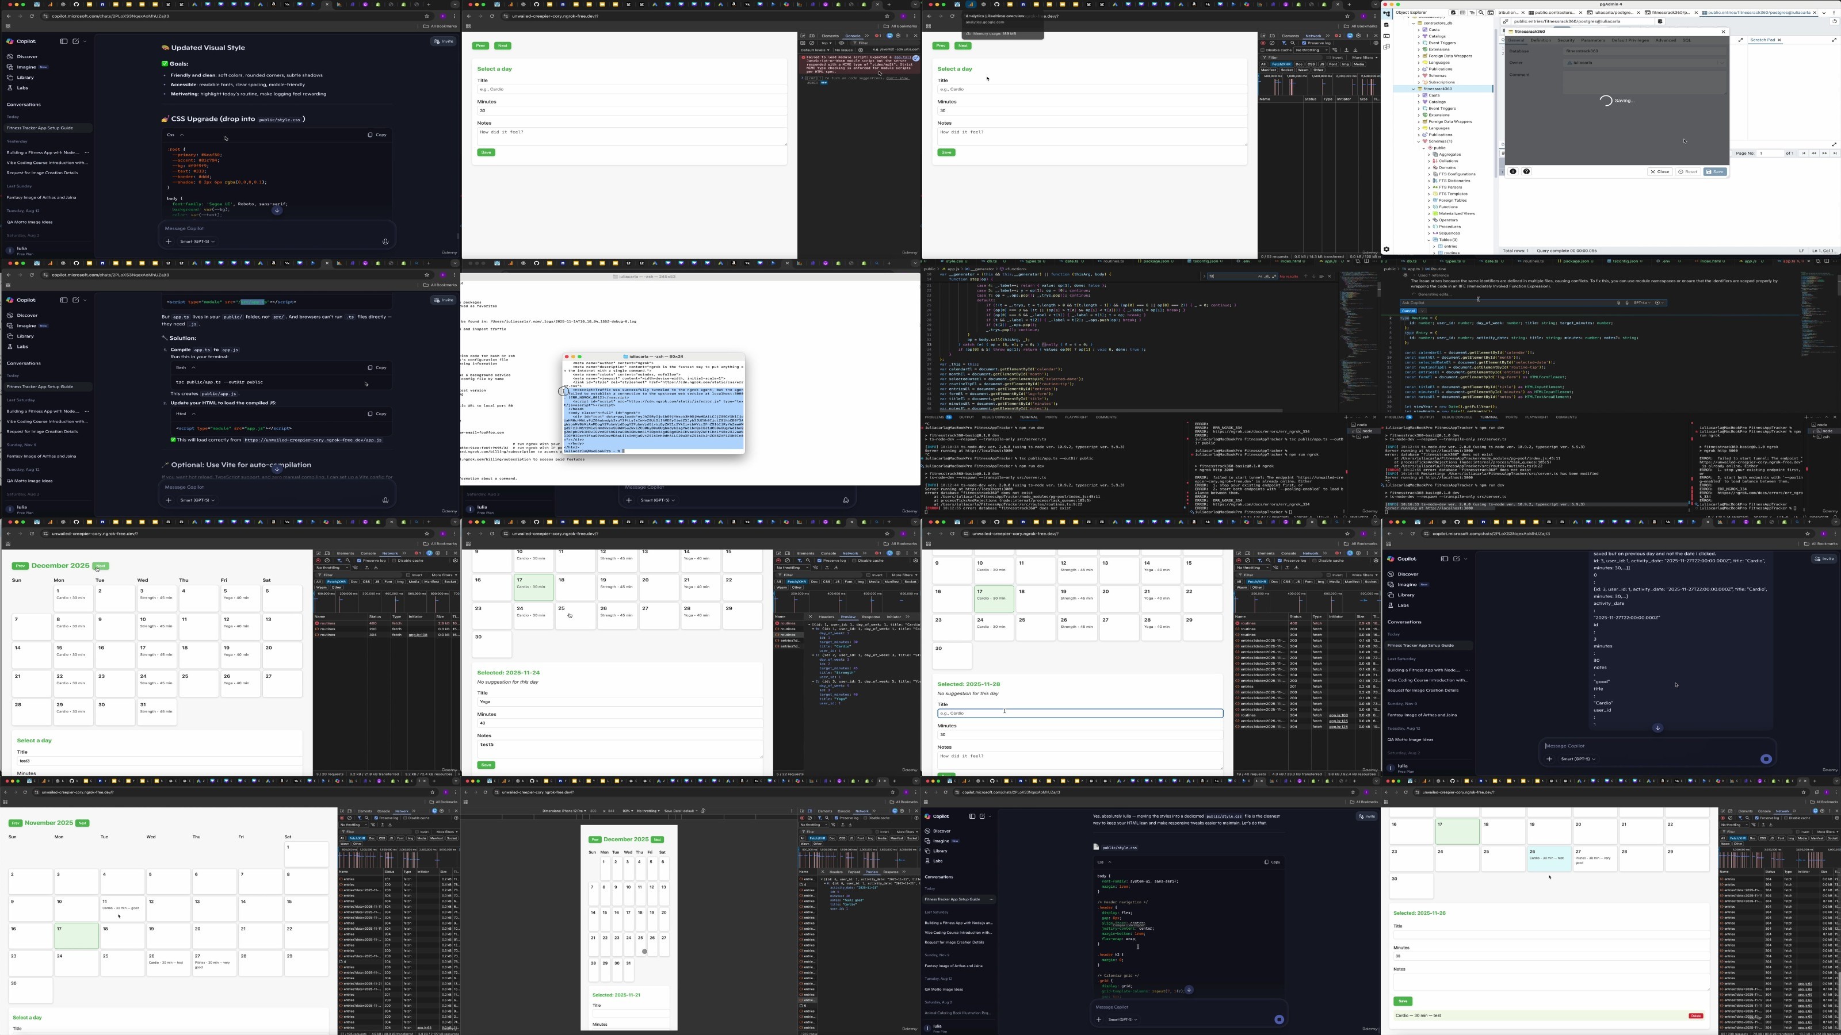Toggle 'Preserve log' in the wide December 2025 calendar window
This screenshot has height=1035, width=1841.
coord(359,561)
